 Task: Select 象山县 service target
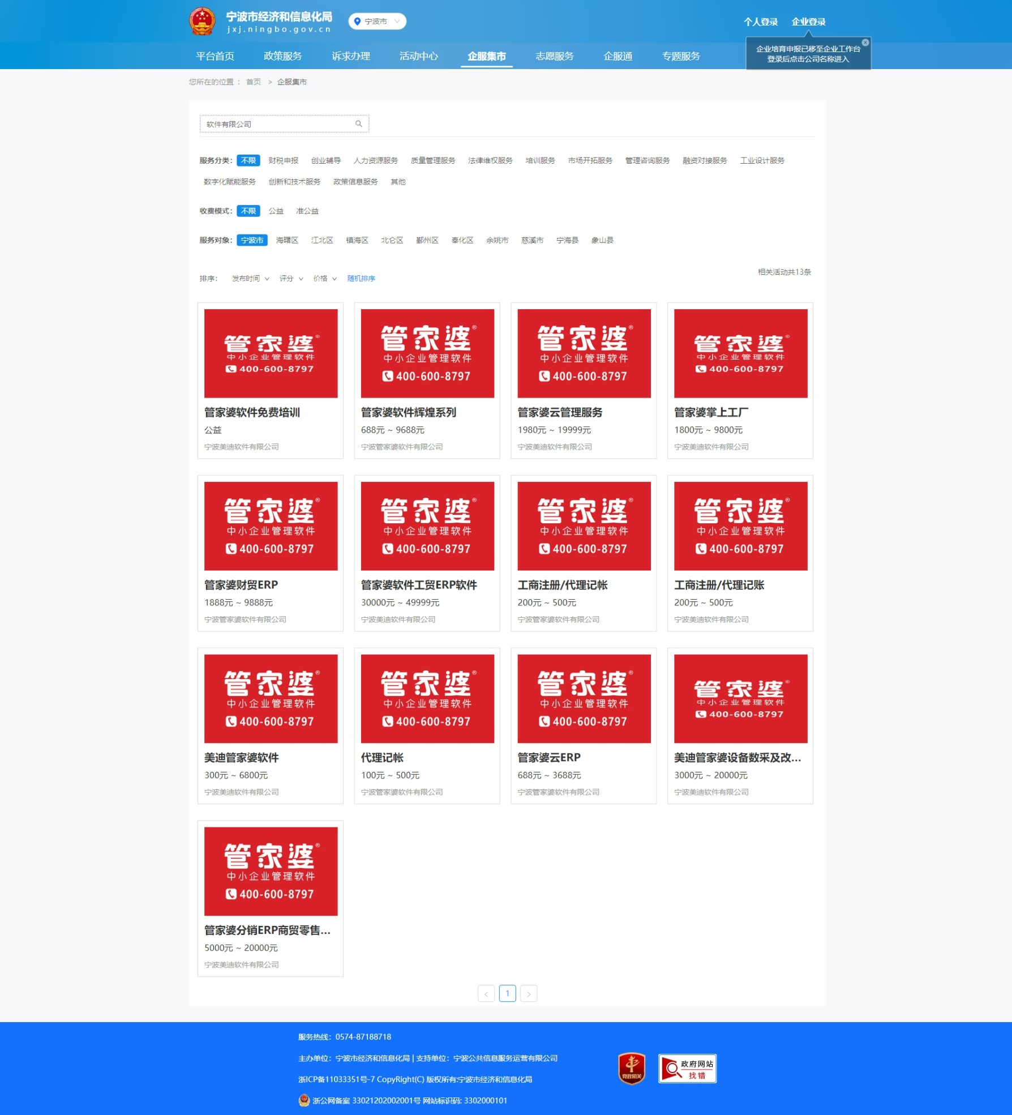coord(603,240)
